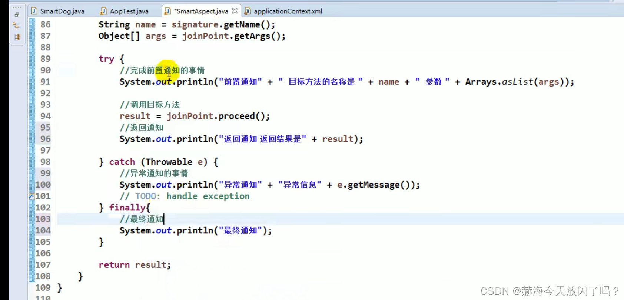624x300 pixels.
Task: Click 'signature.getName()' on line 86
Action: tap(221, 25)
